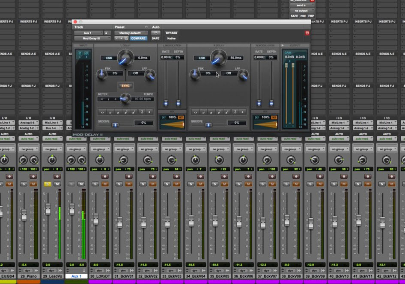Select the eighth note icon in L Delay
The width and height of the screenshot is (405, 284).
point(125,111)
